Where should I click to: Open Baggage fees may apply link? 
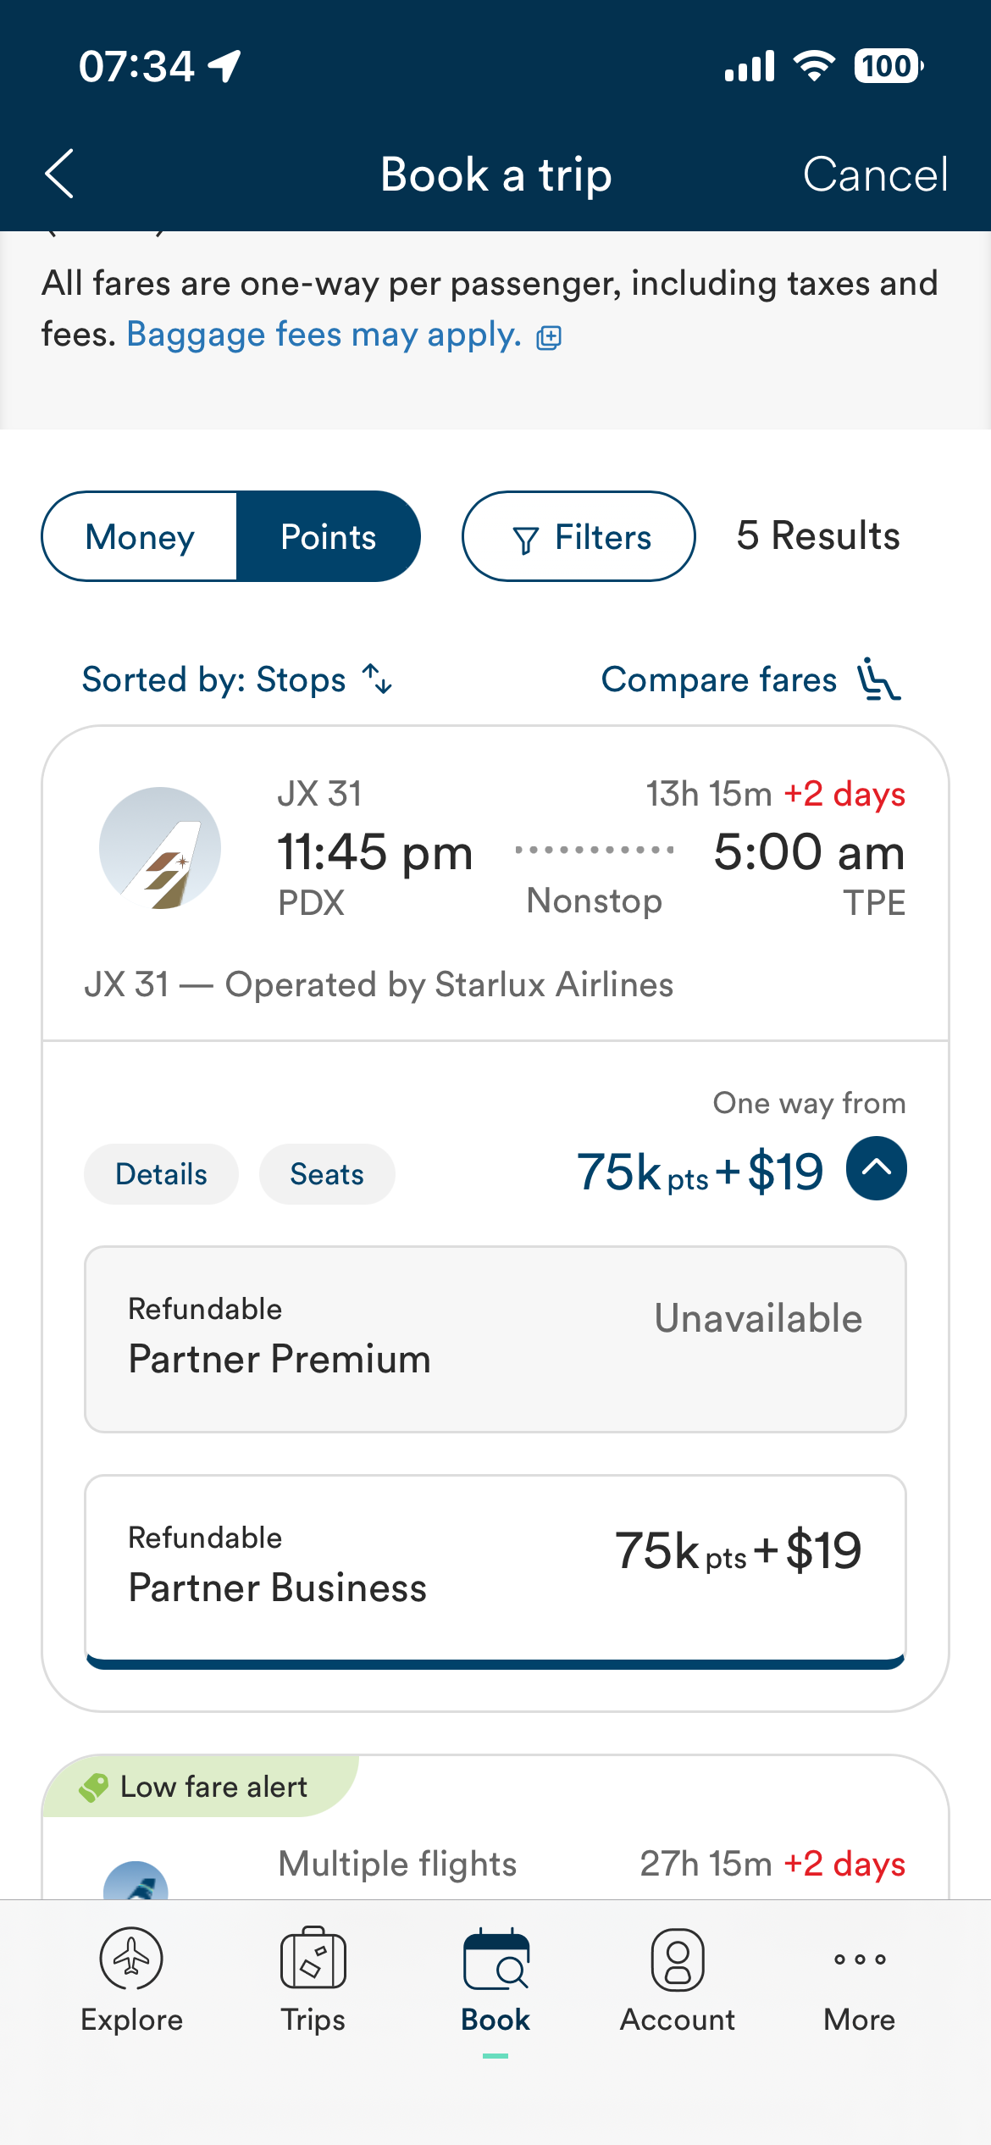pyautogui.click(x=324, y=335)
